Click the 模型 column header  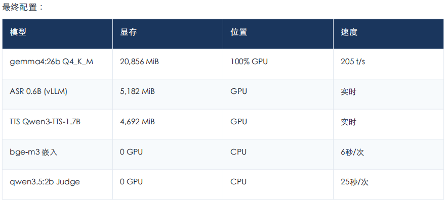[x=18, y=32]
